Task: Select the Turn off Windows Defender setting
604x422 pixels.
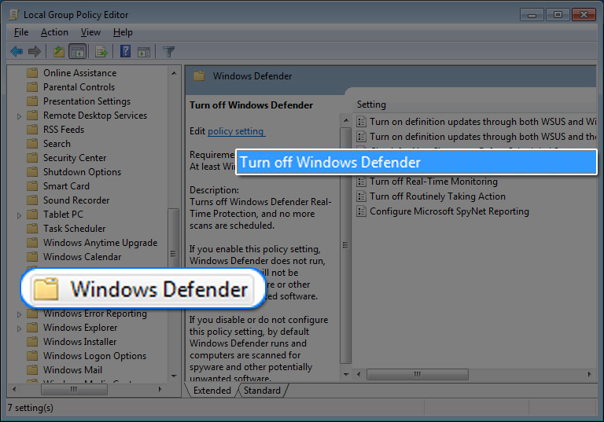Action: click(x=417, y=162)
